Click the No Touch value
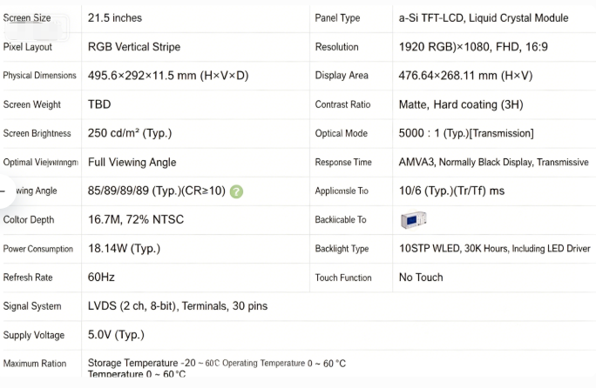The height and width of the screenshot is (388, 596). [421, 278]
